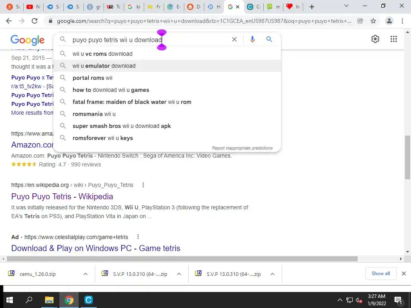Screen dimensions: 411x308
Task: Switch to Chrome in taskbar
Action: coord(69,300)
